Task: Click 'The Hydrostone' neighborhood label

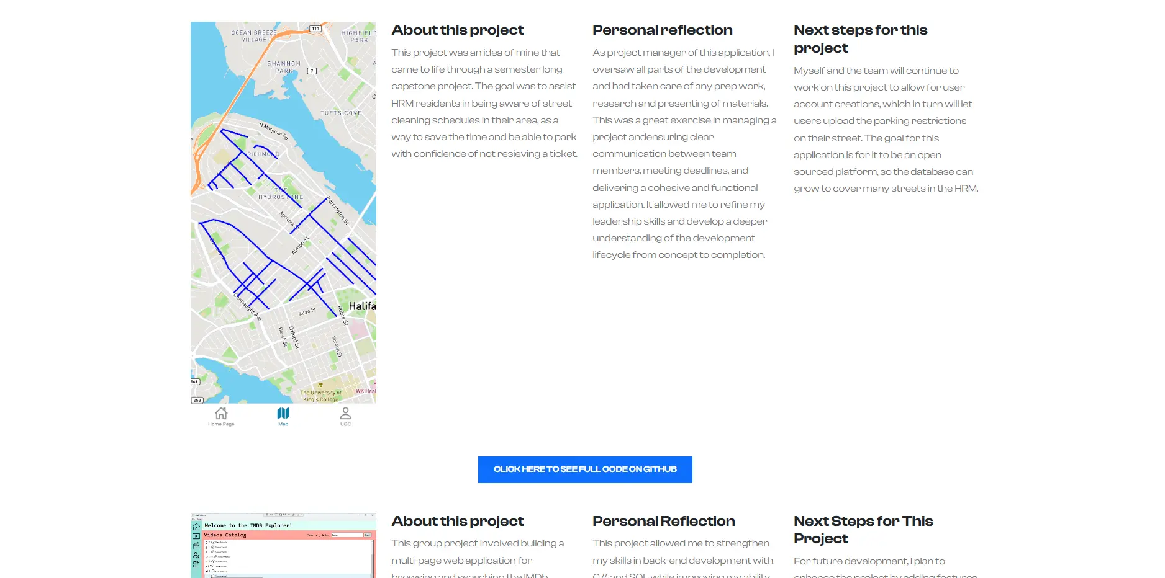Action: [281, 193]
